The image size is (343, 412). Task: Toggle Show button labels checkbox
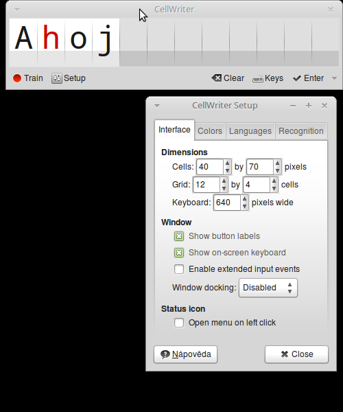point(179,236)
